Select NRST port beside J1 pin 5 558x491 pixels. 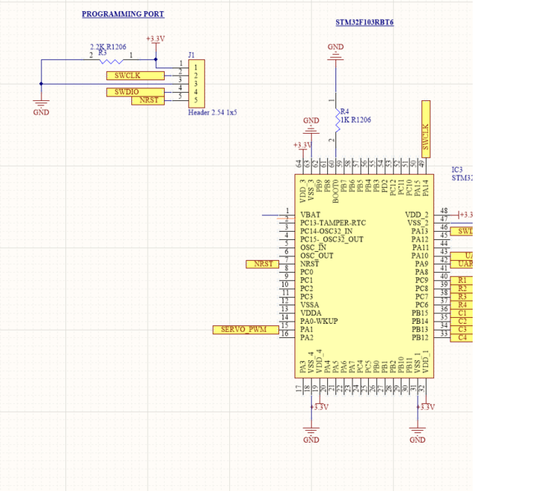pos(148,100)
